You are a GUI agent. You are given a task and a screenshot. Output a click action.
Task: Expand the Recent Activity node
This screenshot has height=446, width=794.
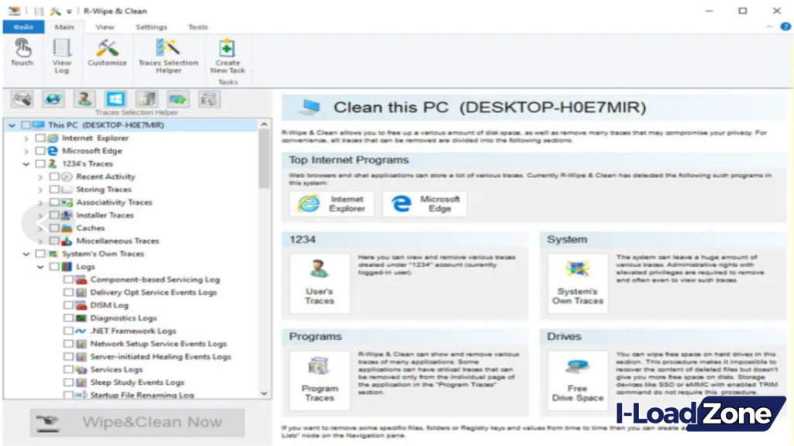(x=40, y=177)
